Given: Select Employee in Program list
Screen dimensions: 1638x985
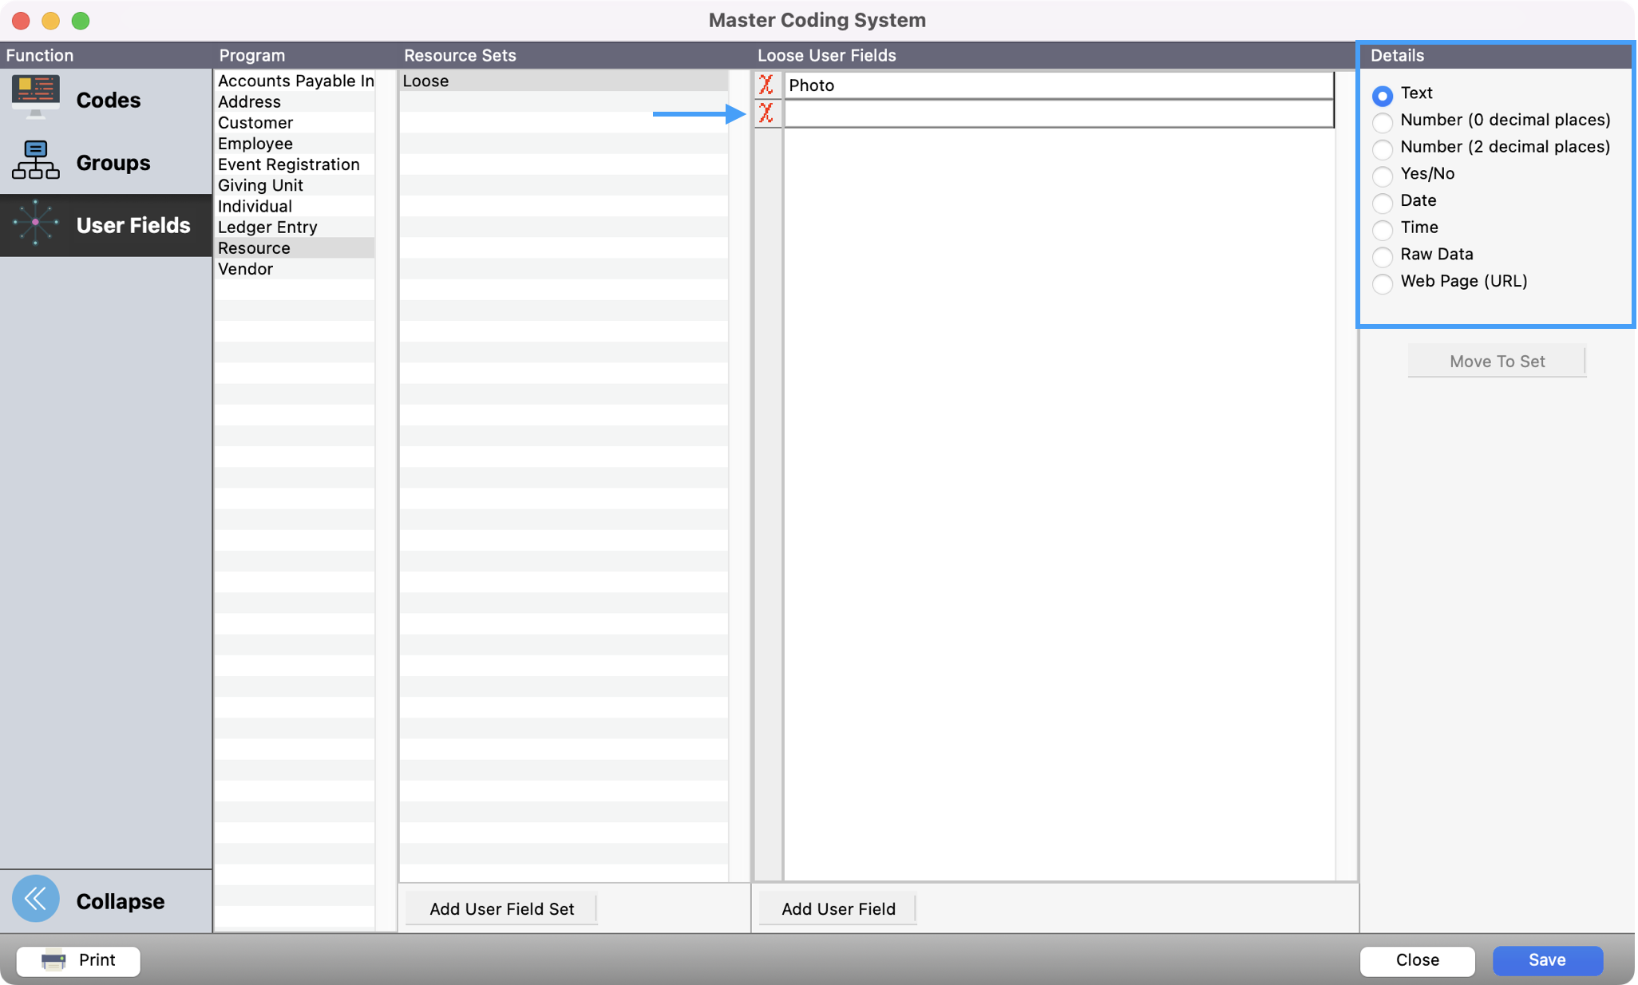Looking at the screenshot, I should tap(255, 144).
